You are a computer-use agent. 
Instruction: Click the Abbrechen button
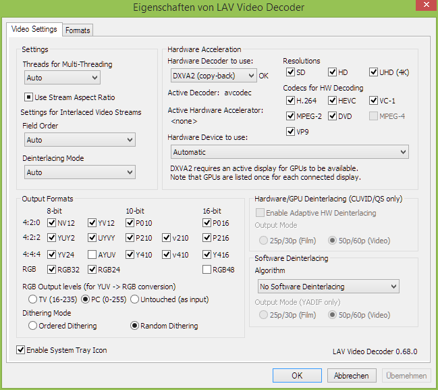pos(351,376)
